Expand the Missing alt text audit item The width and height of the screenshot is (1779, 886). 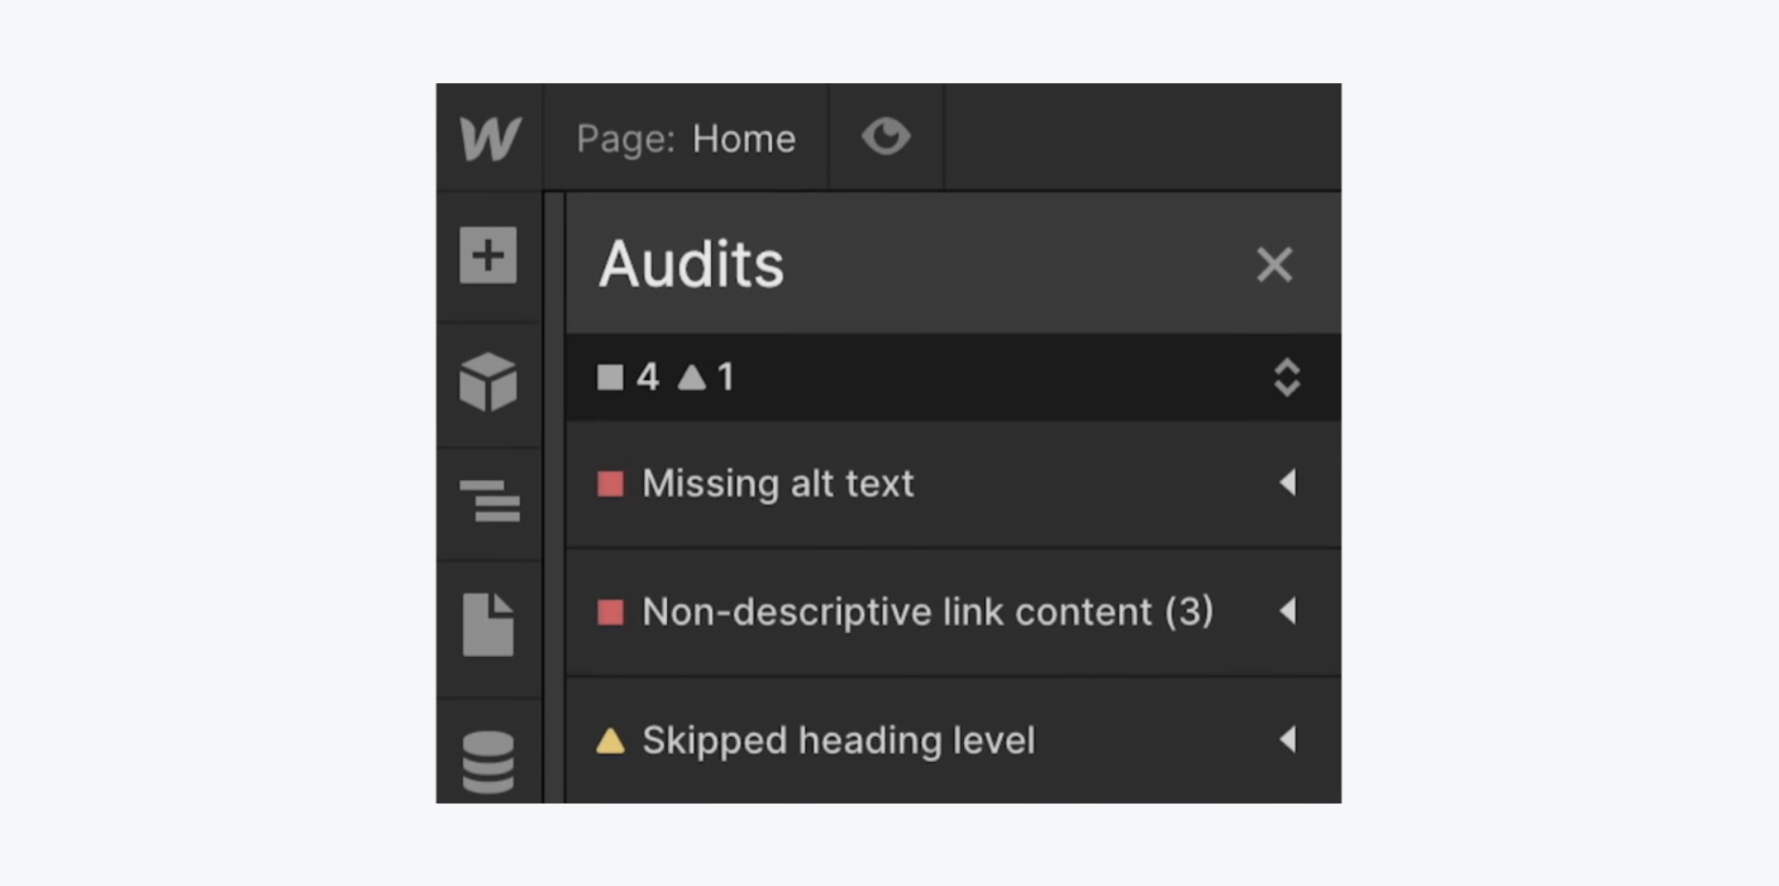1289,484
